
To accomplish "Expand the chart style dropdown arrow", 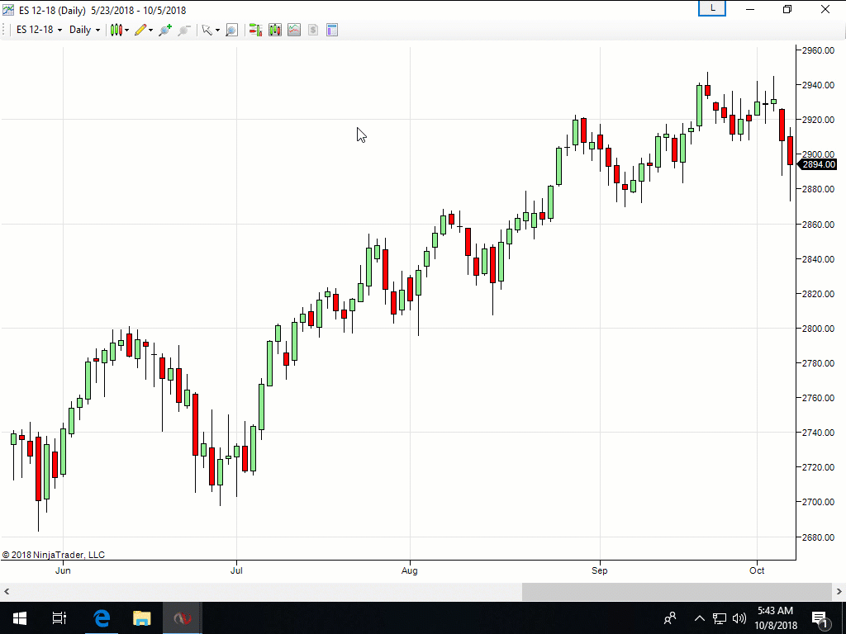I will click(x=126, y=31).
